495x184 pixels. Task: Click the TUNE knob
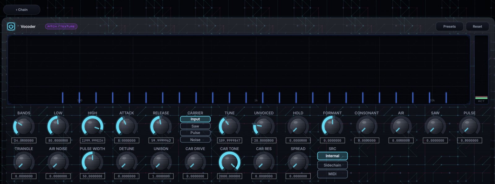[230, 126]
